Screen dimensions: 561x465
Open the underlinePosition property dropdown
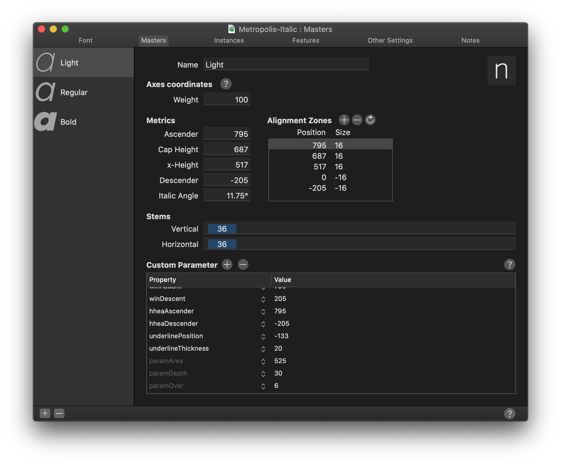click(263, 336)
